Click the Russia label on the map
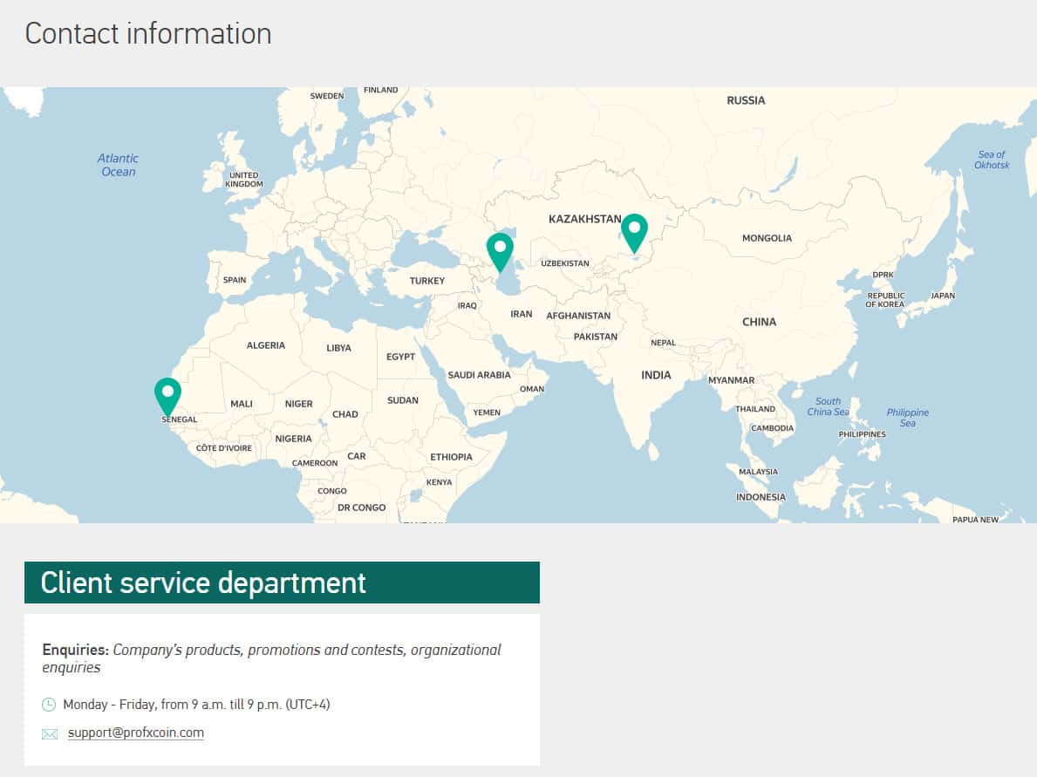 click(x=746, y=100)
